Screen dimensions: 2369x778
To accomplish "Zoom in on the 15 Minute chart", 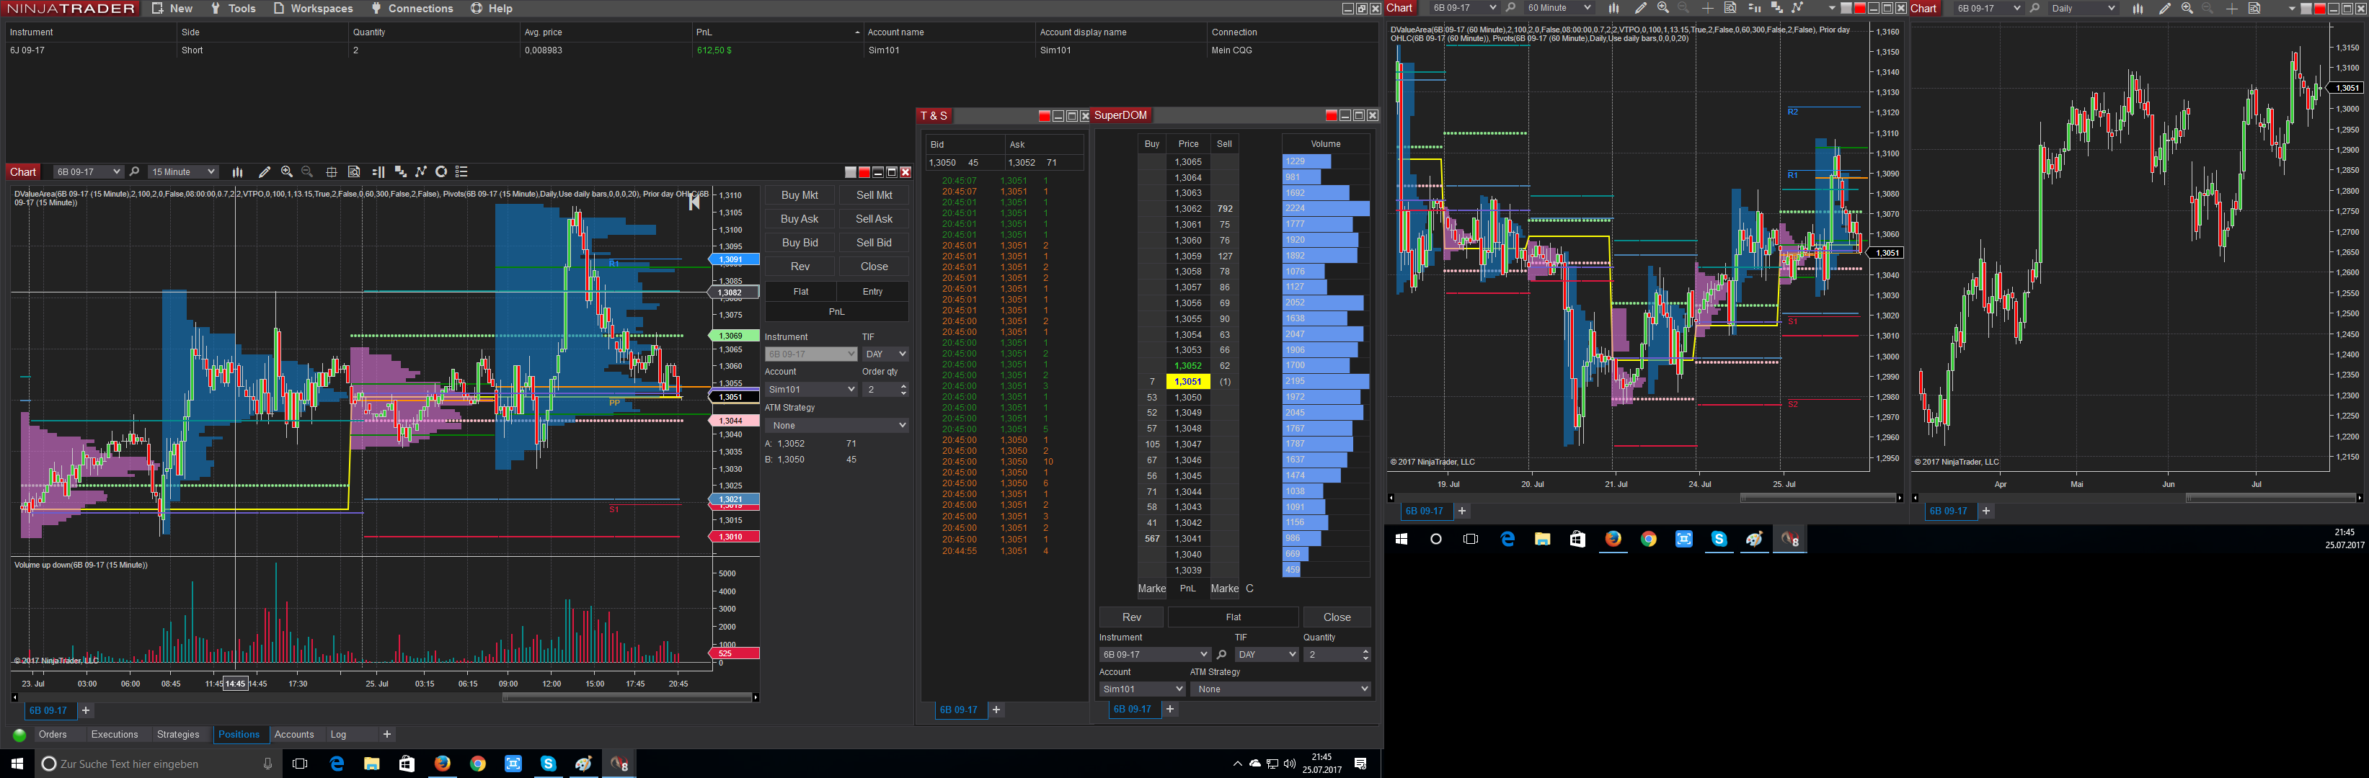I will click(287, 171).
